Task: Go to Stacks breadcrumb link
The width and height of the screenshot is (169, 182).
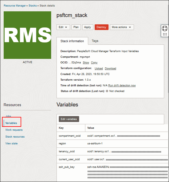Action: [x=32, y=6]
